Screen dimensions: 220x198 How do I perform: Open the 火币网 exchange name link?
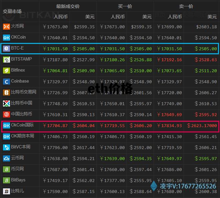(17, 26)
